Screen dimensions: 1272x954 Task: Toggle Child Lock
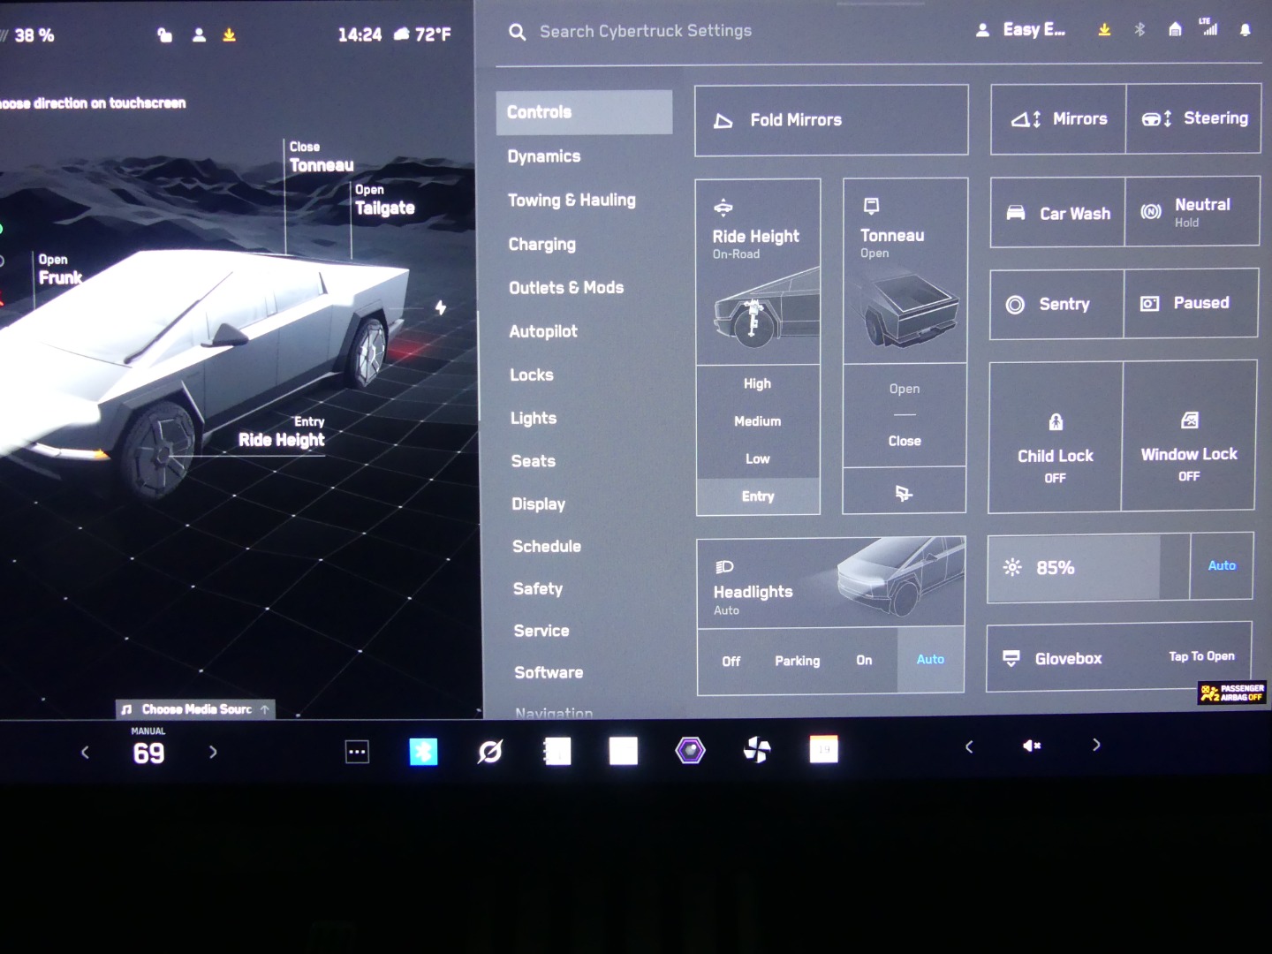pyautogui.click(x=1056, y=437)
